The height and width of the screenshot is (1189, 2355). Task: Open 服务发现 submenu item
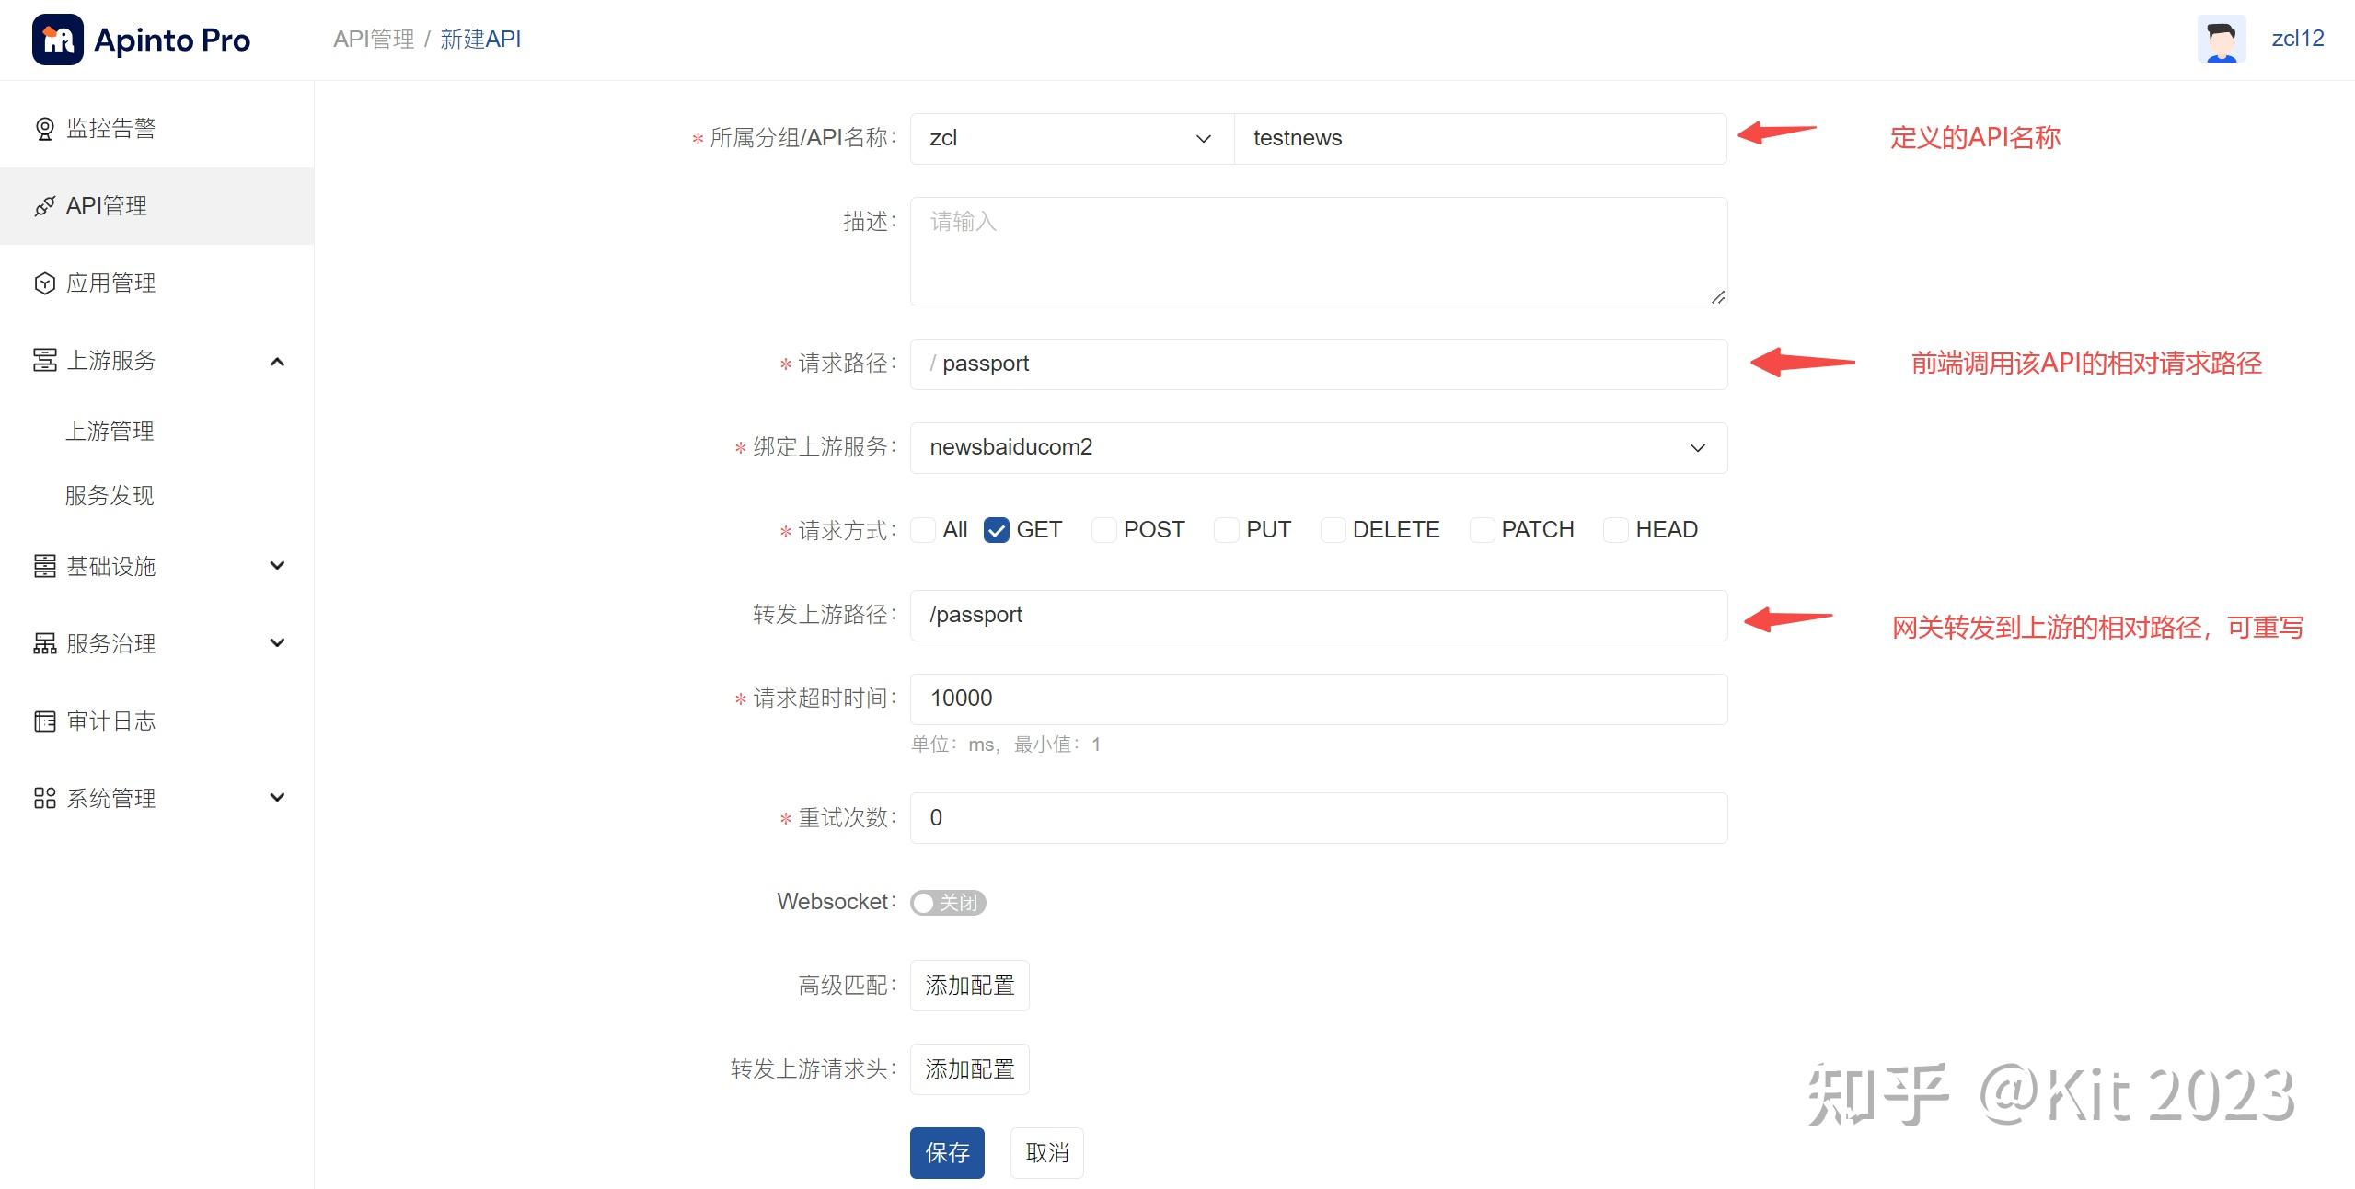110,495
